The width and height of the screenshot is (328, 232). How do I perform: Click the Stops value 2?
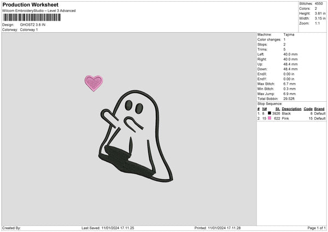(x=284, y=44)
